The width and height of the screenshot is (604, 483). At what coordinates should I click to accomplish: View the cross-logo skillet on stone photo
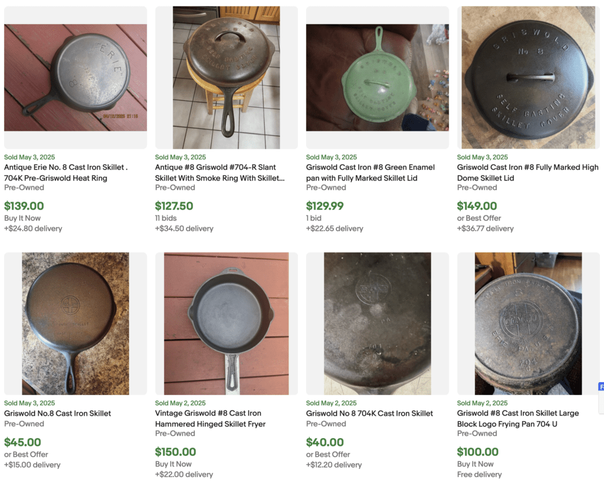[75, 322]
